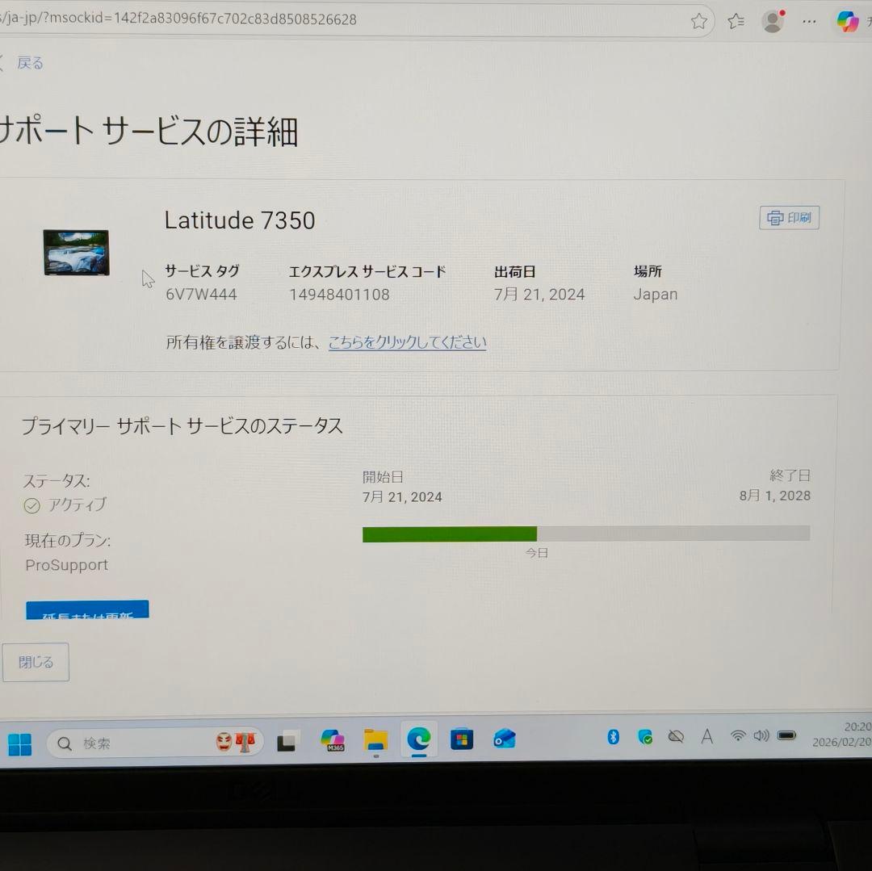
Task: Open Copilot from the Edge toolbar
Action: point(847,21)
